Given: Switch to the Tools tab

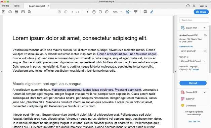Looking at the screenshot, I should (x=16, y=6).
